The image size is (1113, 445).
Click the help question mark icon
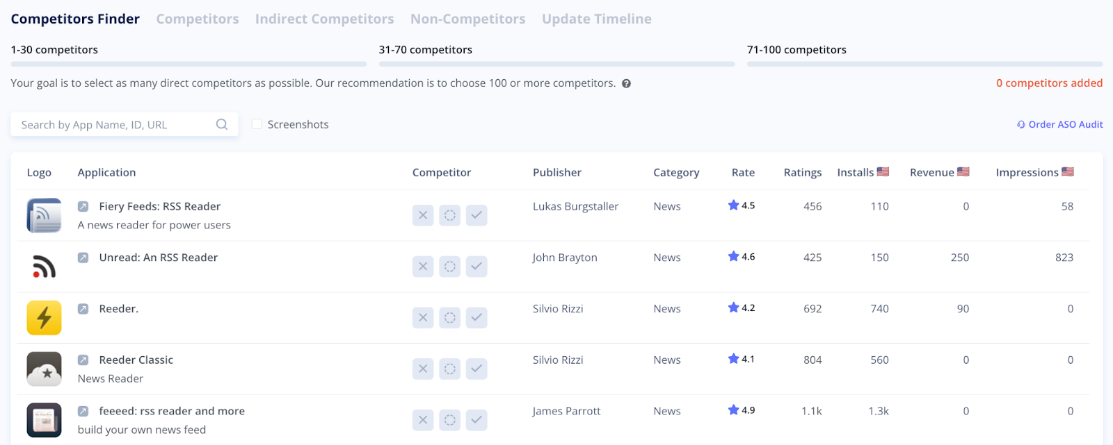coord(626,83)
